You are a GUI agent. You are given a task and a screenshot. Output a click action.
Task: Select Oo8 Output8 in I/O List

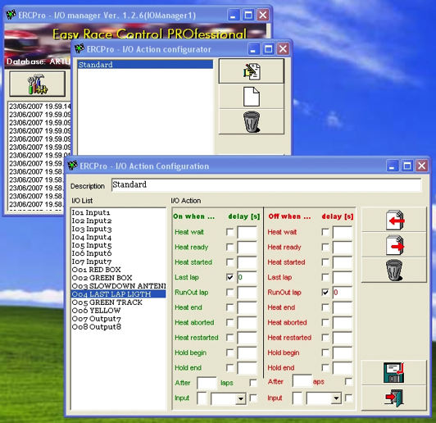pos(118,326)
